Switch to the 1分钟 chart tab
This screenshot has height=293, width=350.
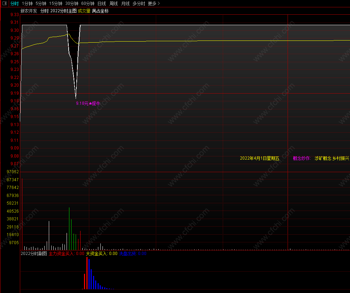tap(27, 3)
